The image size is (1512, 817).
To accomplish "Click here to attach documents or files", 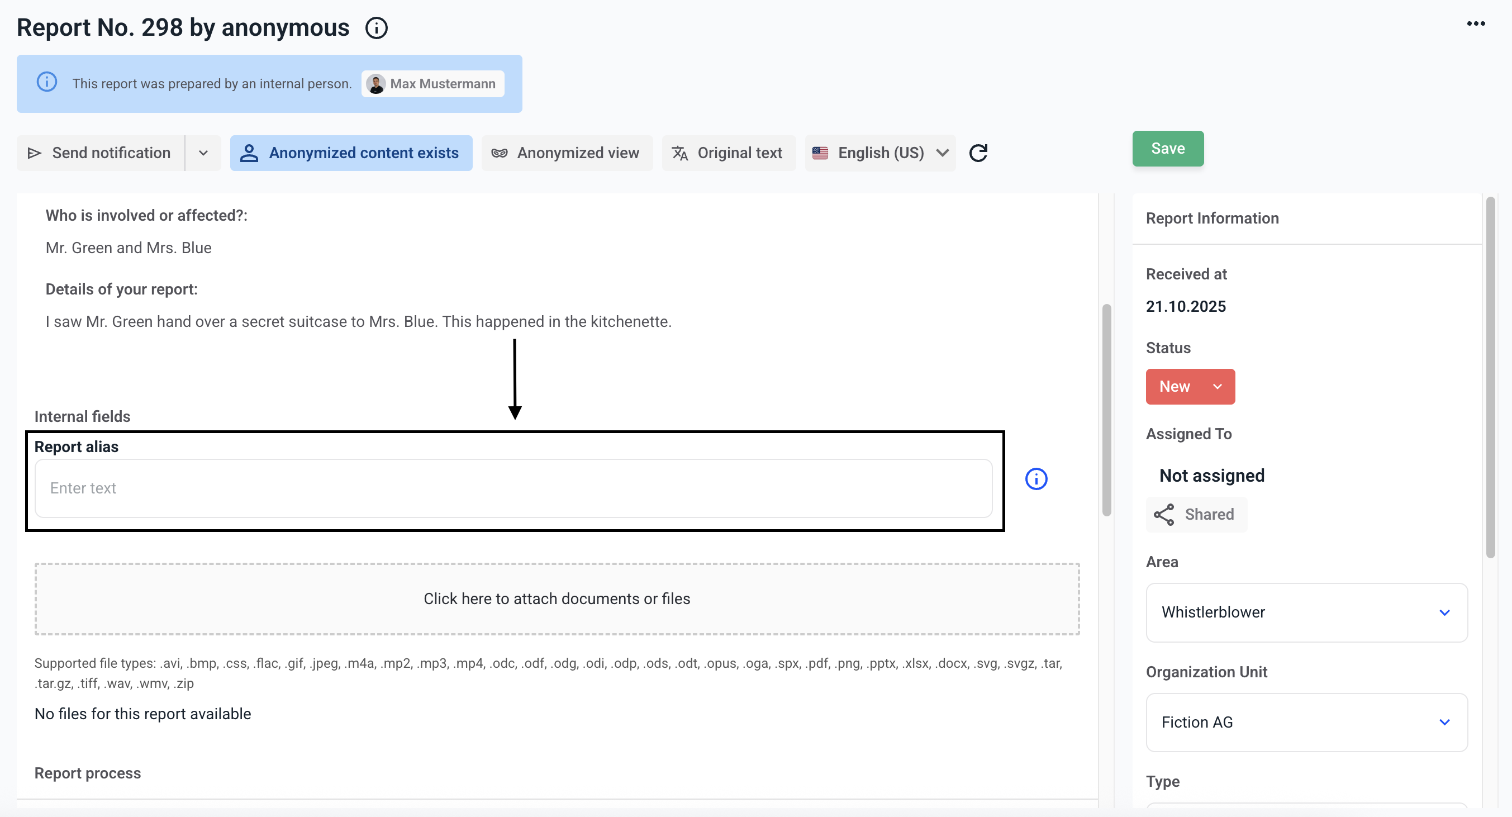I will pyautogui.click(x=557, y=598).
